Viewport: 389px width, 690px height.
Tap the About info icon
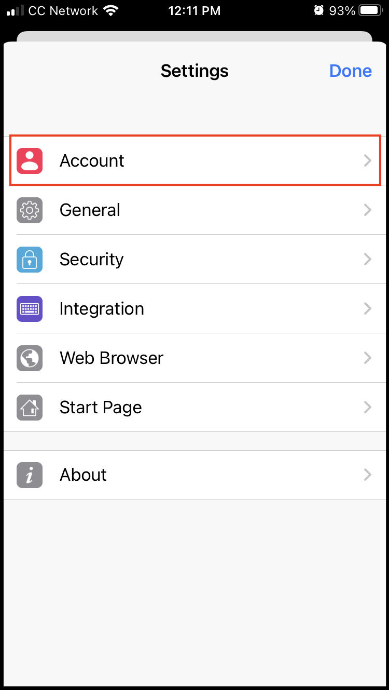pos(30,475)
